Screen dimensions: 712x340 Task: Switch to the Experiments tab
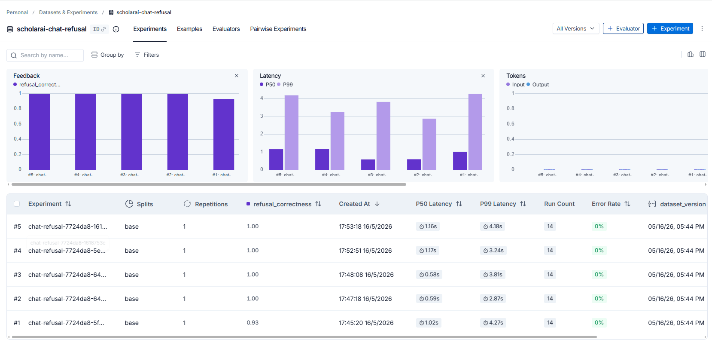[150, 29]
